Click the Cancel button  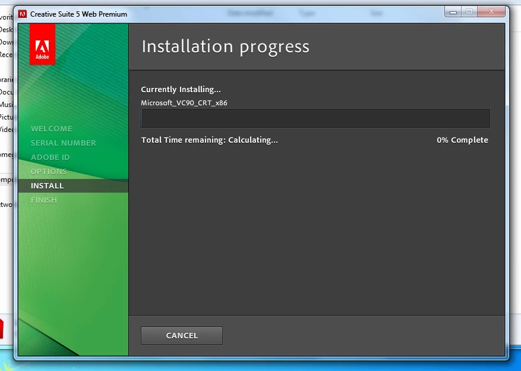pos(182,335)
